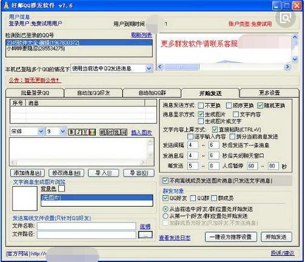Click the 文件路径 input field
This screenshot has height=262, width=305.
[86, 235]
